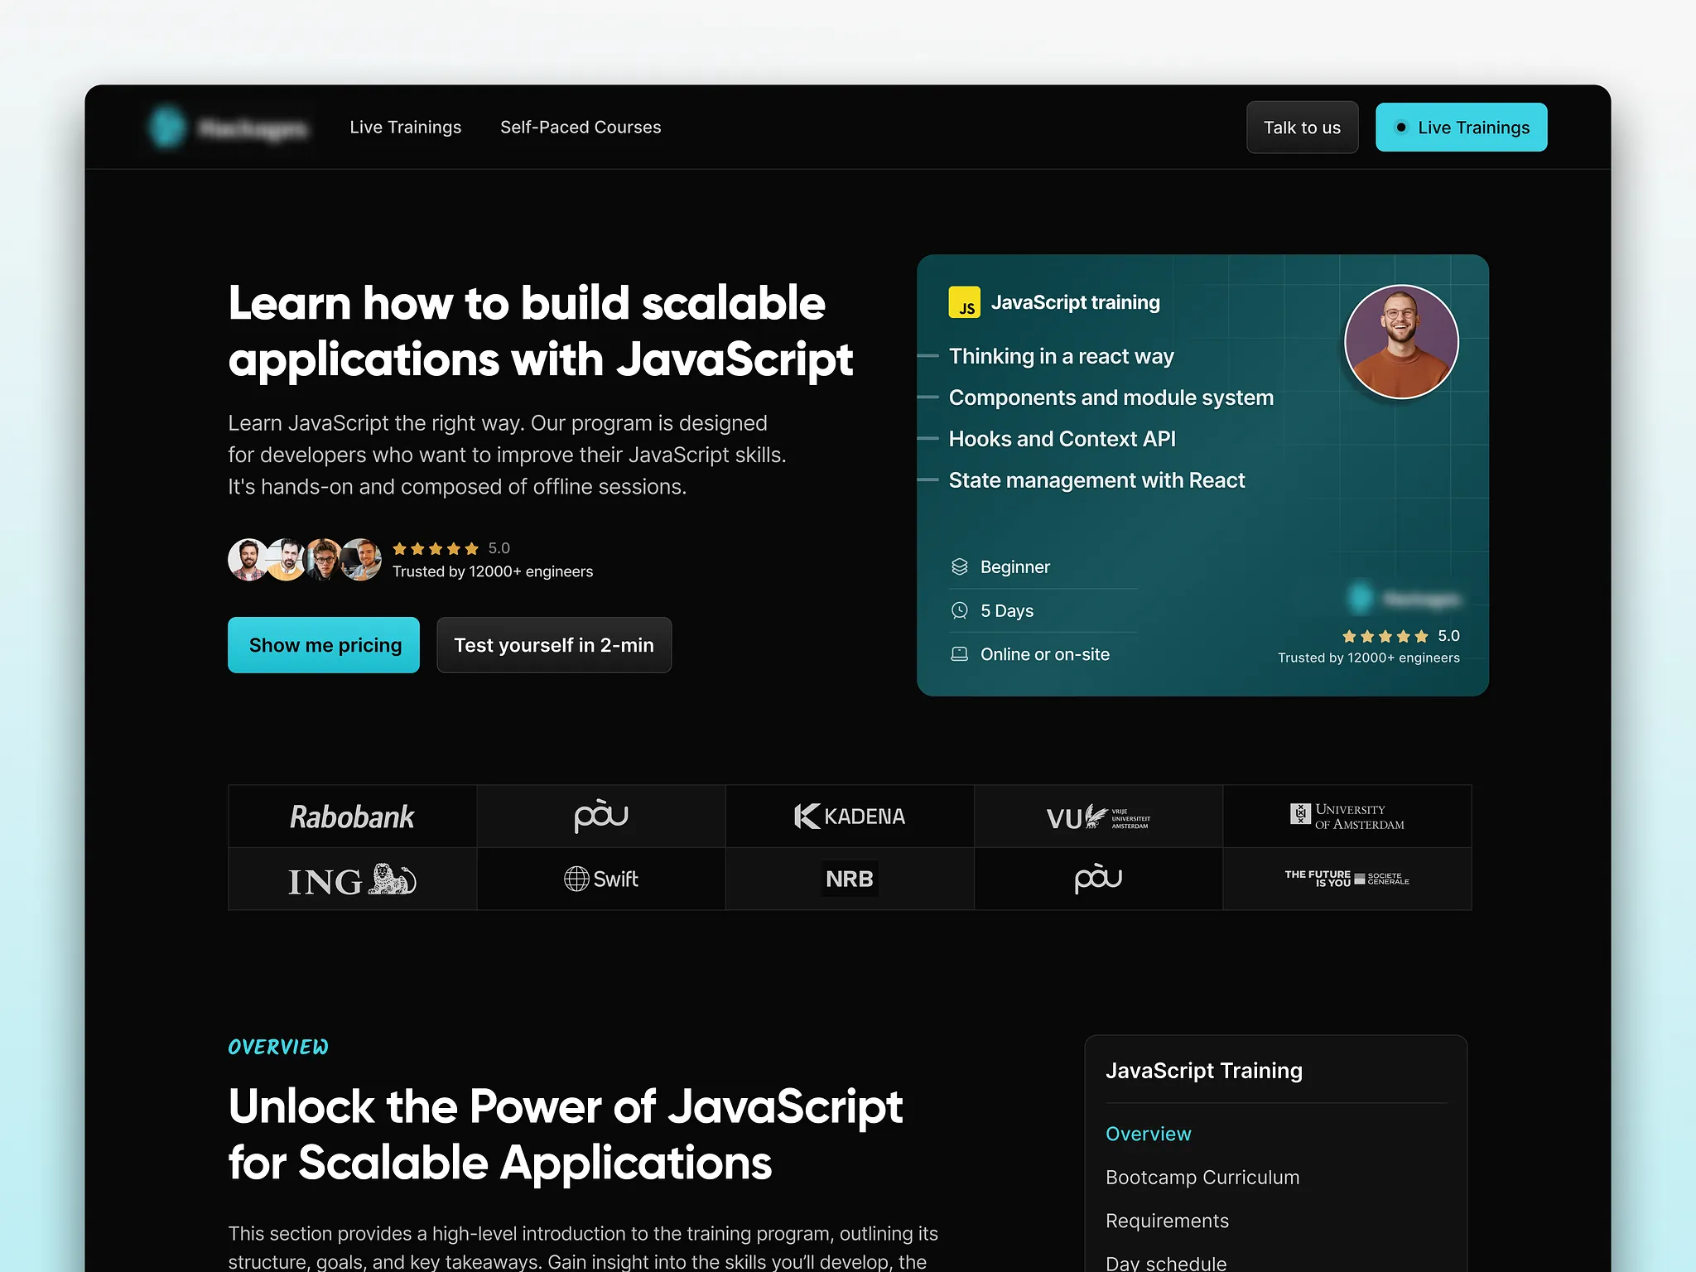The image size is (1696, 1272).
Task: Click the laptop icon by Online or on-site
Action: click(x=959, y=654)
